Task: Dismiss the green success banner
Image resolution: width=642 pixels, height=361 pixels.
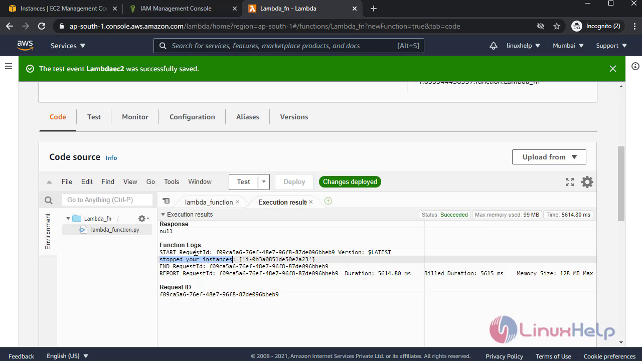Action: (612, 69)
